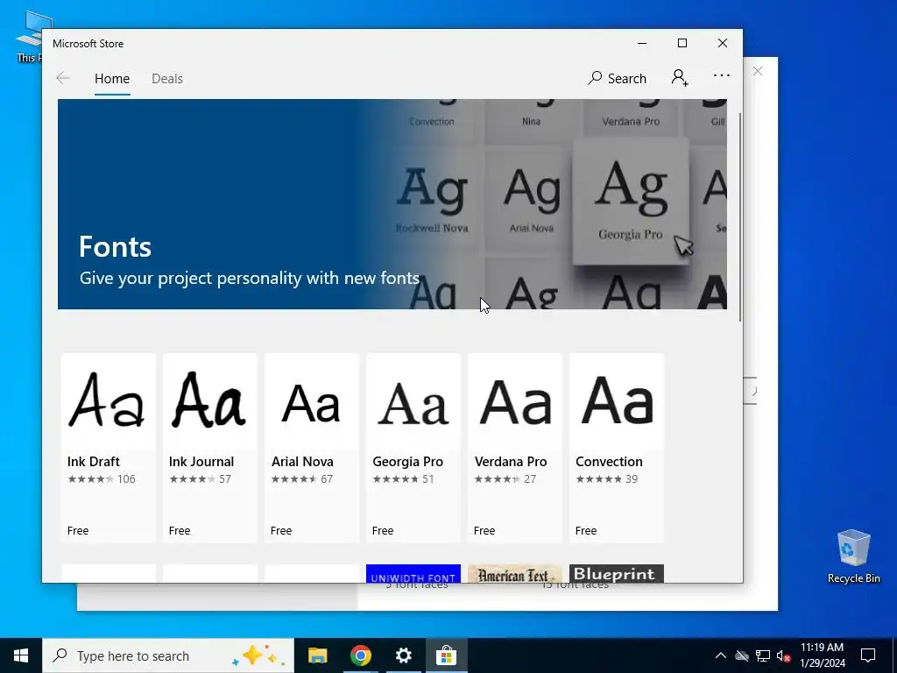Image resolution: width=897 pixels, height=673 pixels.
Task: Minimize the Microsoft Store window
Action: tap(642, 43)
